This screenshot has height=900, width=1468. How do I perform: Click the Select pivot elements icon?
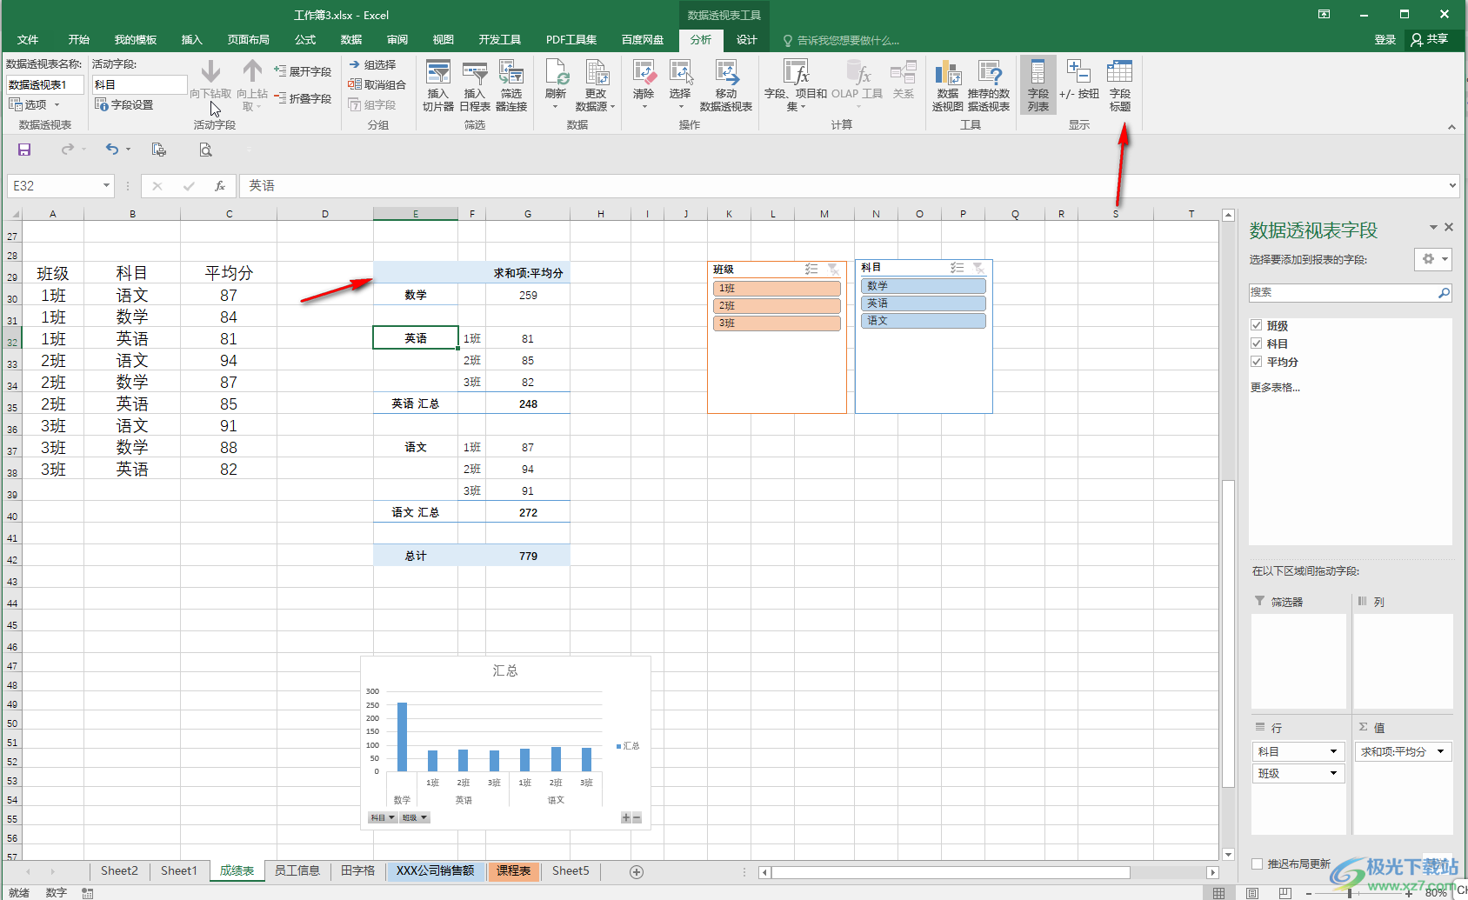[x=680, y=85]
